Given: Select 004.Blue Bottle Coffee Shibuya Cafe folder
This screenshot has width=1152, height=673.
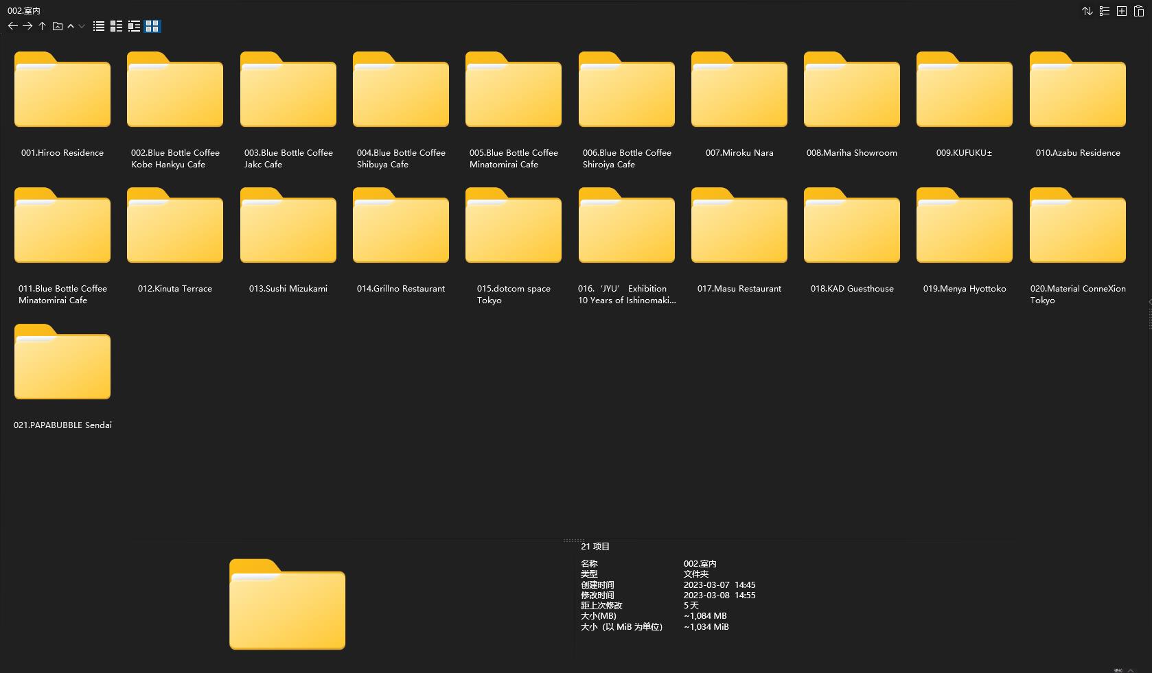Looking at the screenshot, I should click(401, 110).
